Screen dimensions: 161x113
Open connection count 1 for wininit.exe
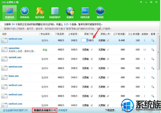tap(145, 59)
